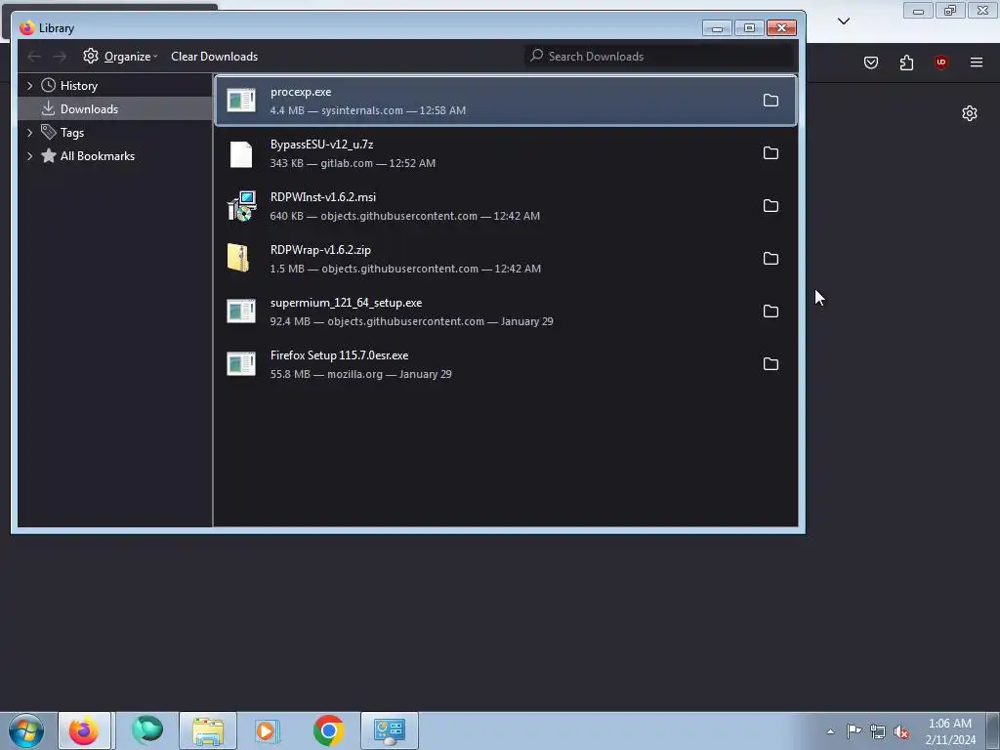Open Firefox Pocket save icon in browser toolbar
Screen dimensions: 1000x750
870,62
